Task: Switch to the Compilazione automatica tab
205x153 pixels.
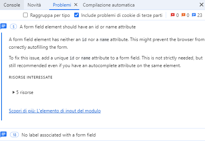Action: [108, 5]
